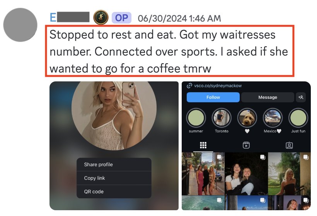This screenshot has height=216, width=317.
Task: Click the OP tag badge
Action: pos(121,18)
